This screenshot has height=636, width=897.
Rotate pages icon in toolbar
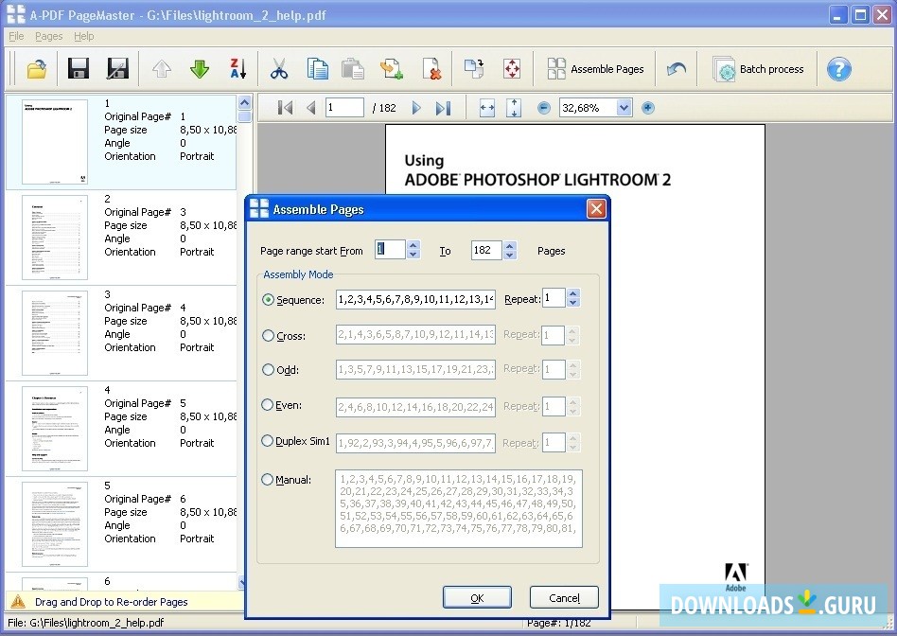474,69
